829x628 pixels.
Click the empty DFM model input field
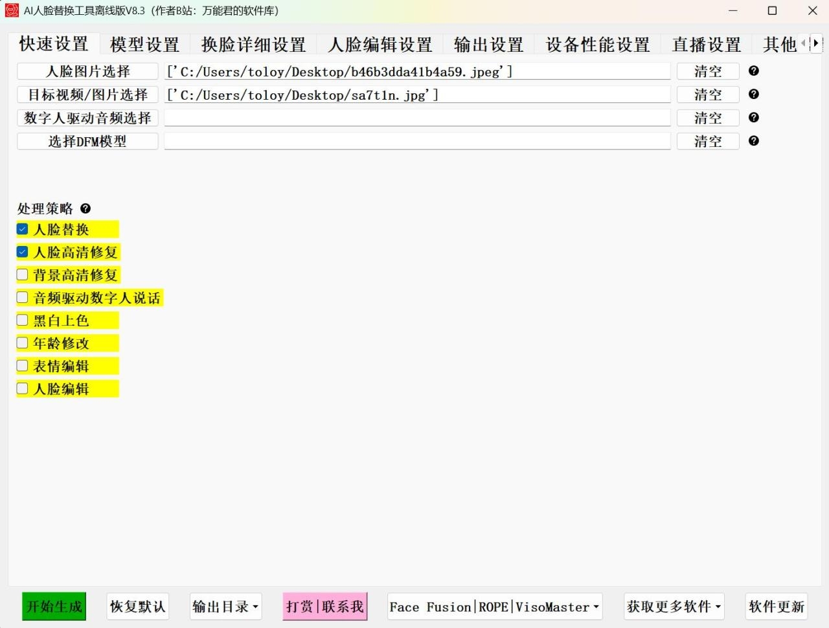(x=417, y=141)
